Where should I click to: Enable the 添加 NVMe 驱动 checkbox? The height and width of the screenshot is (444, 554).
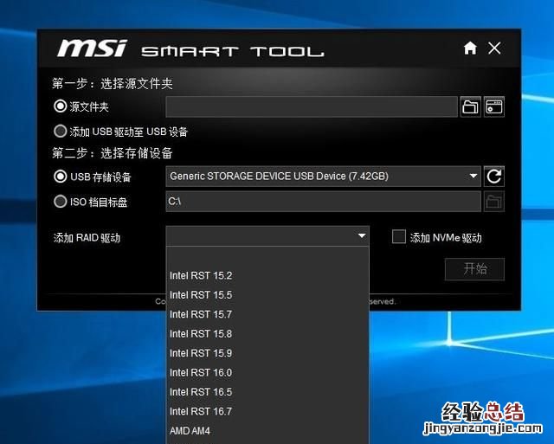[399, 236]
